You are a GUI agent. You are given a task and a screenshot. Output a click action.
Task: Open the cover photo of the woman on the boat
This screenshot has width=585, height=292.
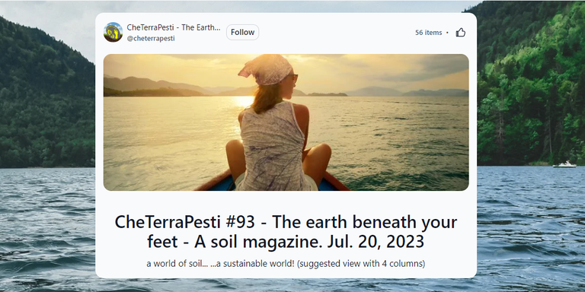pyautogui.click(x=286, y=122)
